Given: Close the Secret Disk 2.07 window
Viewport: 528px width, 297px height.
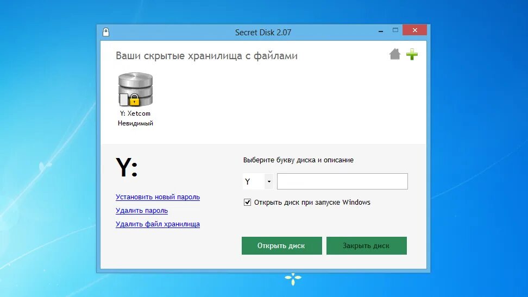Looking at the screenshot, I should 415,30.
